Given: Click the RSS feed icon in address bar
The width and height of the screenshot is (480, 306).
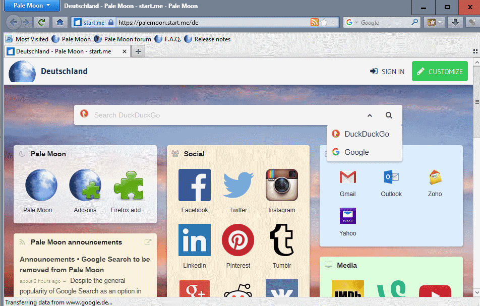Looking at the screenshot, I should 314,22.
